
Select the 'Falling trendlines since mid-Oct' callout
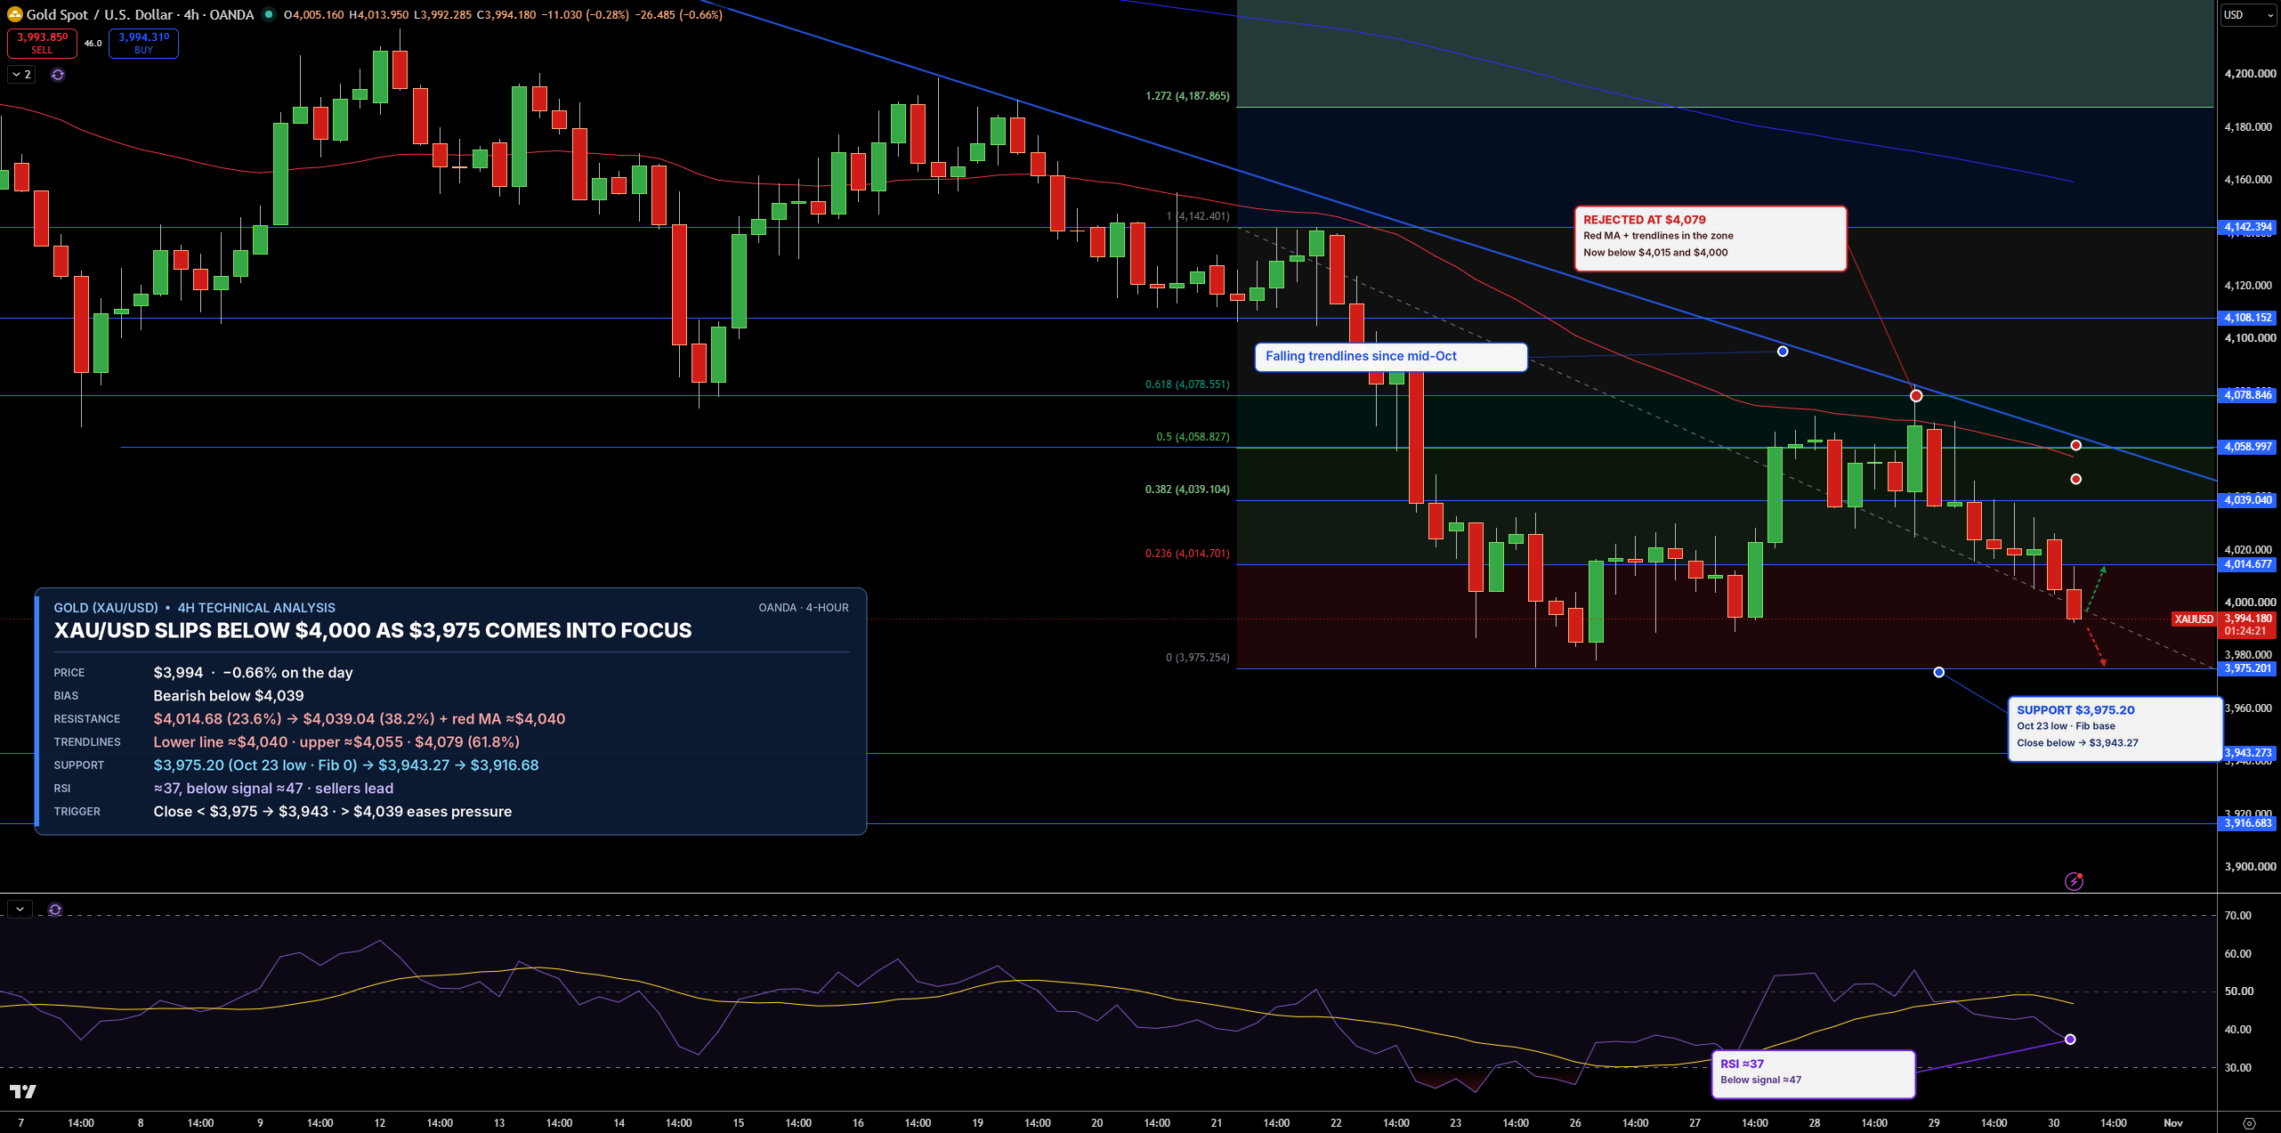tap(1391, 357)
